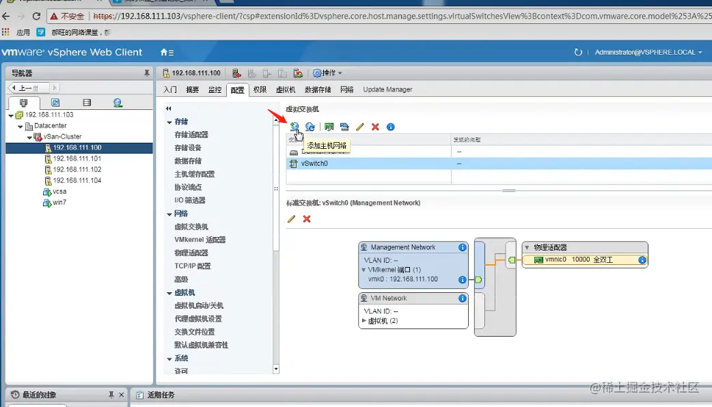The width and height of the screenshot is (712, 407).
Task: Collapse the Datacenter tree node
Action: point(20,126)
